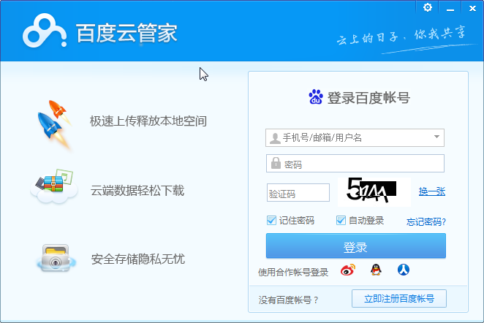The width and height of the screenshot is (484, 323).
Task: Toggle the 记住密码 checkbox
Action: click(271, 220)
